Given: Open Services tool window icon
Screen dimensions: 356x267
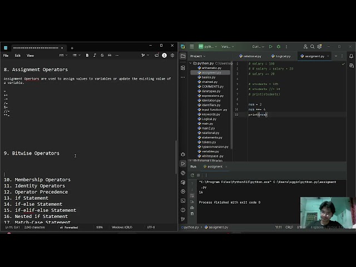Looking at the screenshot, I should (x=183, y=191).
